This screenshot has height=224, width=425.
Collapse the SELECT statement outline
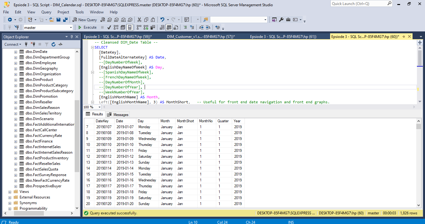click(92, 48)
